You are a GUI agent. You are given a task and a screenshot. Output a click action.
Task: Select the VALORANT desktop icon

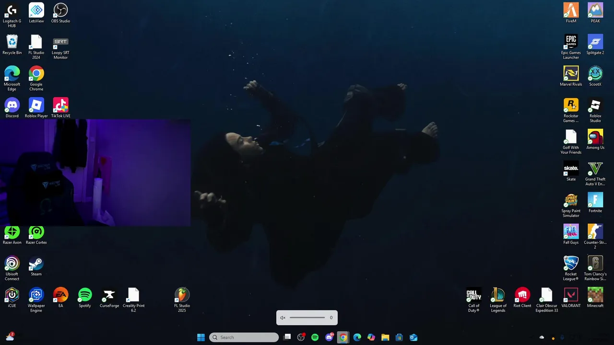click(571, 298)
